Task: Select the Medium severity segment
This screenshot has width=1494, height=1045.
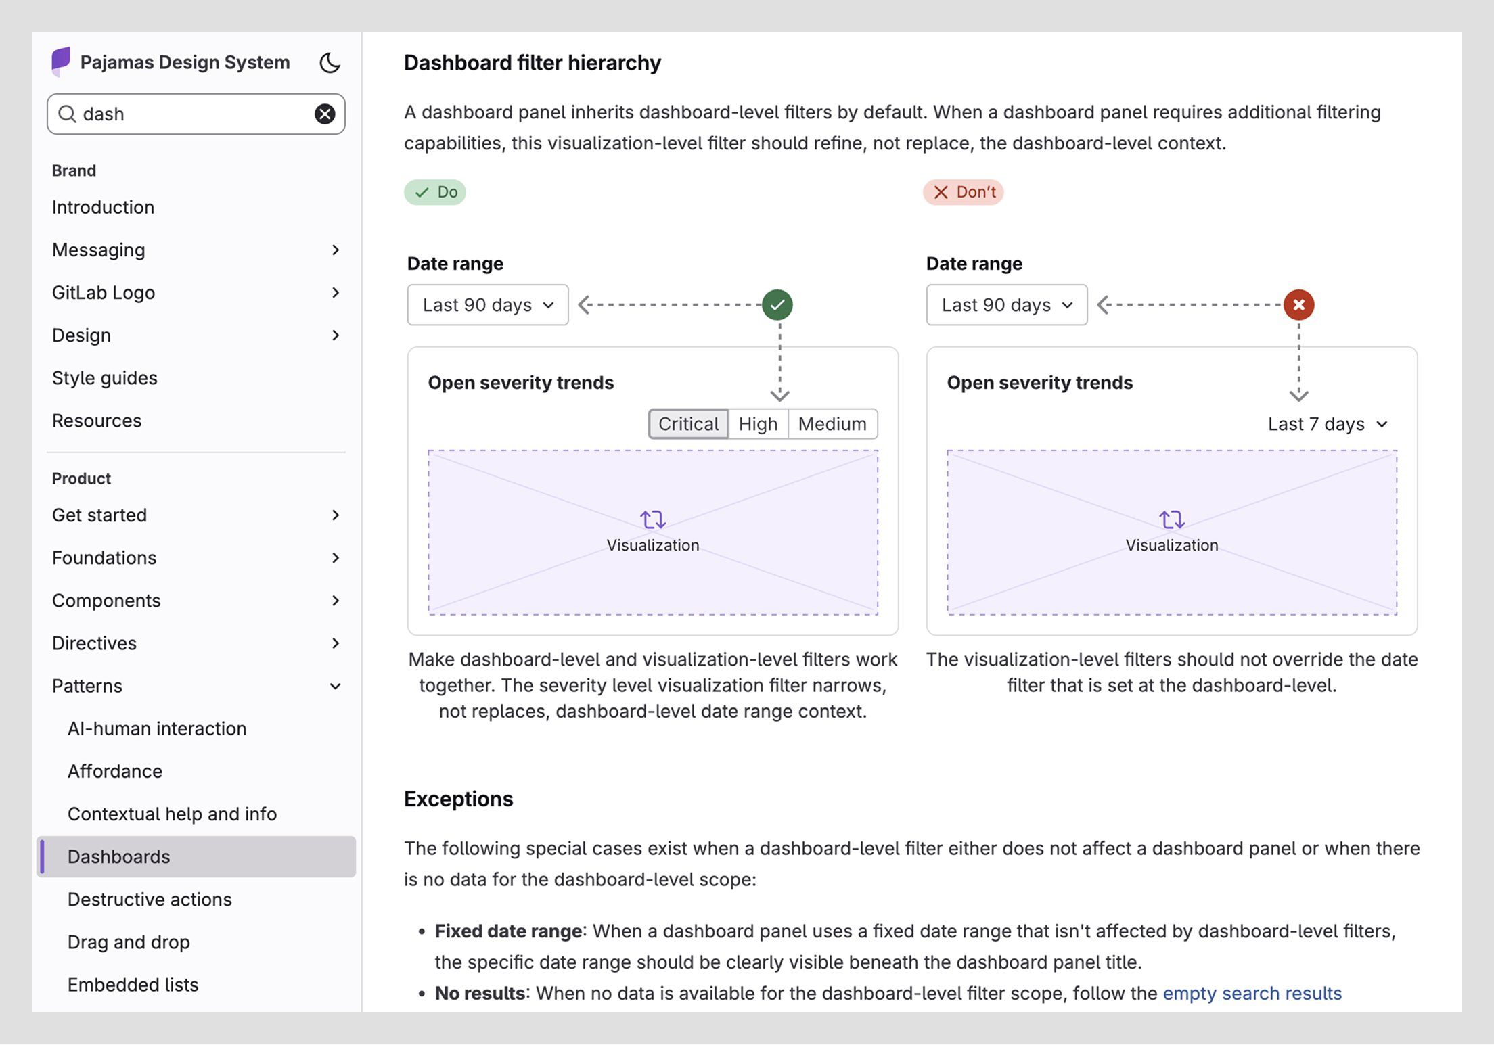Action: pos(832,424)
